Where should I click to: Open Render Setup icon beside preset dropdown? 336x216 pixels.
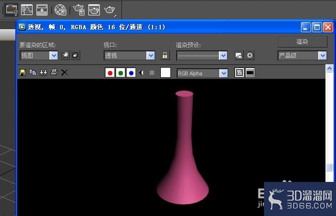(x=239, y=56)
